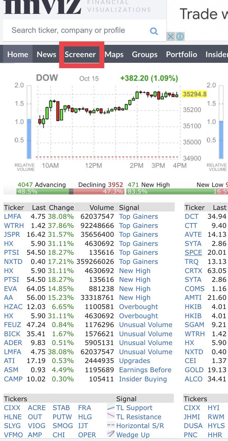
Task: Open AA ticker link
Action: coord(8,298)
